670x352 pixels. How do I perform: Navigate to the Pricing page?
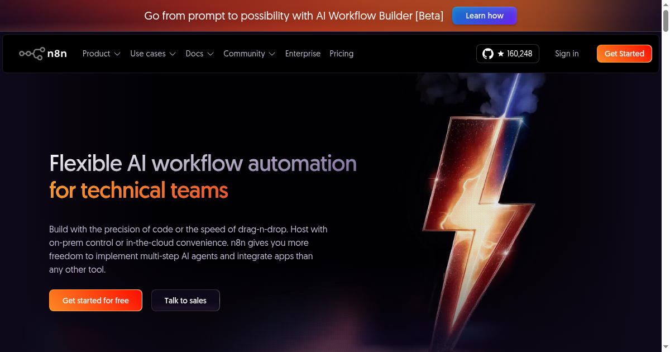tap(341, 54)
